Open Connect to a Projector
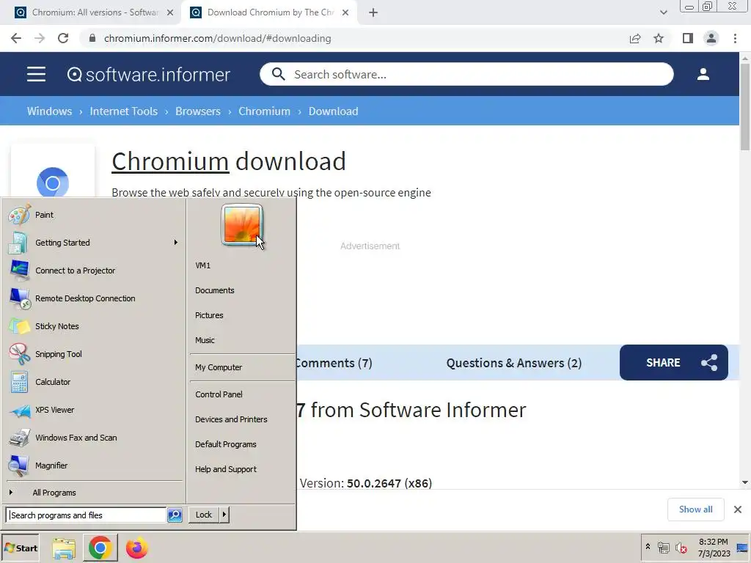This screenshot has width=751, height=563. 76,271
